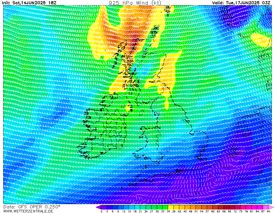275x213 pixels.
Task: Click the pink 75–78 kt legend swatch
Action: 243,207
